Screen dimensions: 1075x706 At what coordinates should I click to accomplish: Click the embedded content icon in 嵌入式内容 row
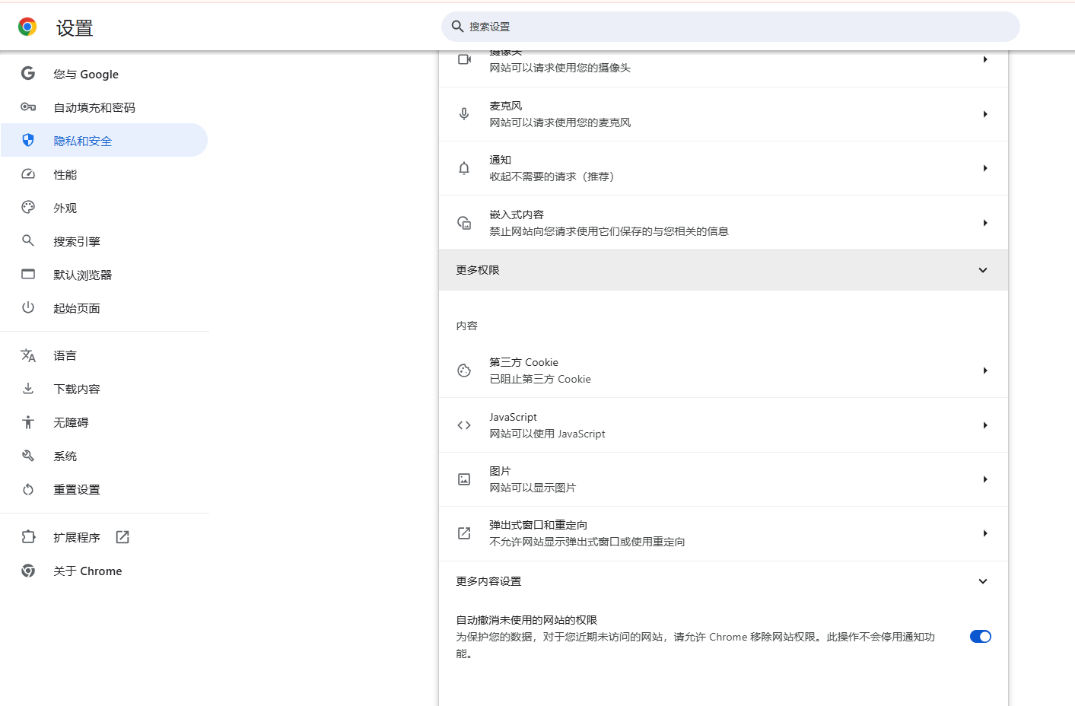tap(464, 223)
